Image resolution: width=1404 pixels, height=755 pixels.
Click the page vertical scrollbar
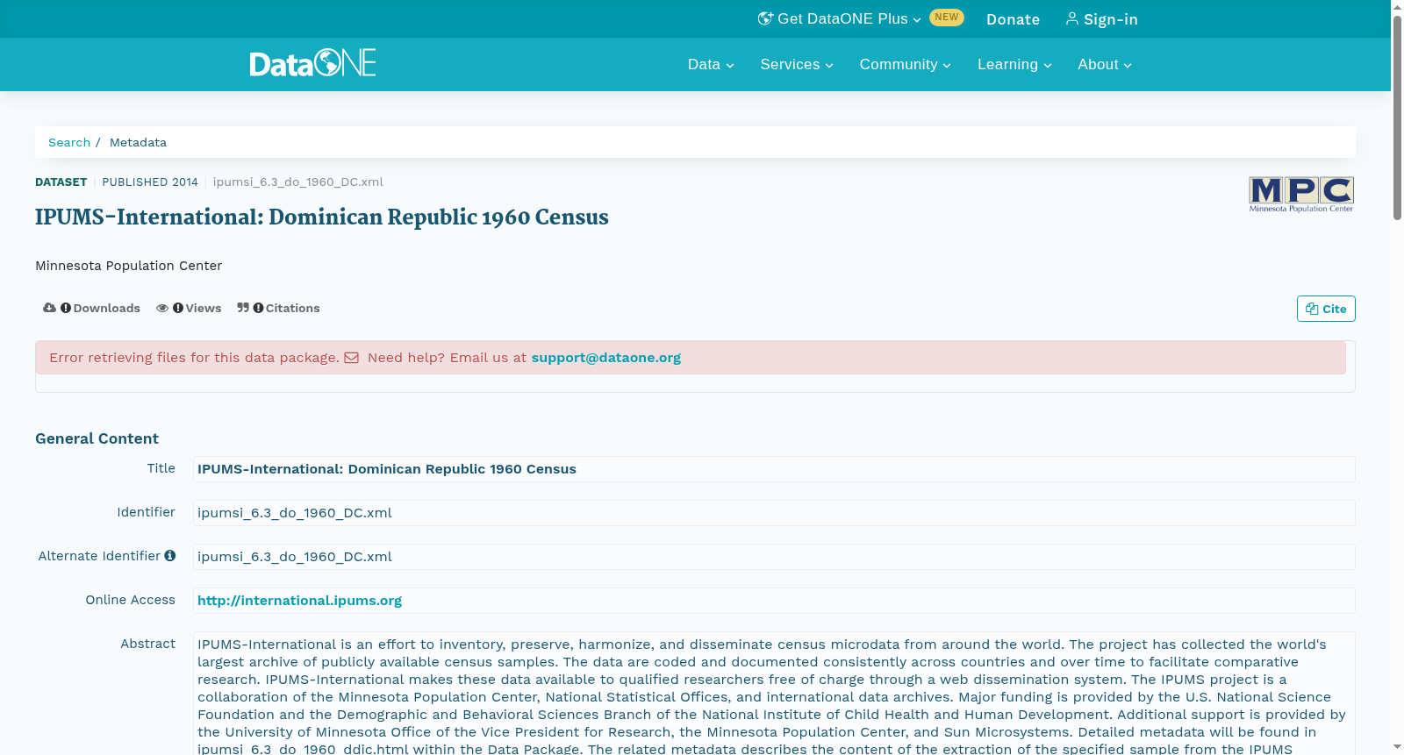[x=1397, y=117]
